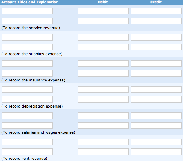Click '(To record the supplies expense)' text
Viewport: 183px width, 161px height.
click(x=32, y=54)
